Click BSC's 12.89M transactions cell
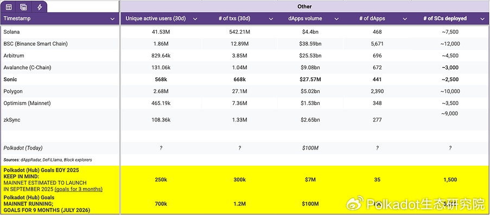 [x=239, y=44]
